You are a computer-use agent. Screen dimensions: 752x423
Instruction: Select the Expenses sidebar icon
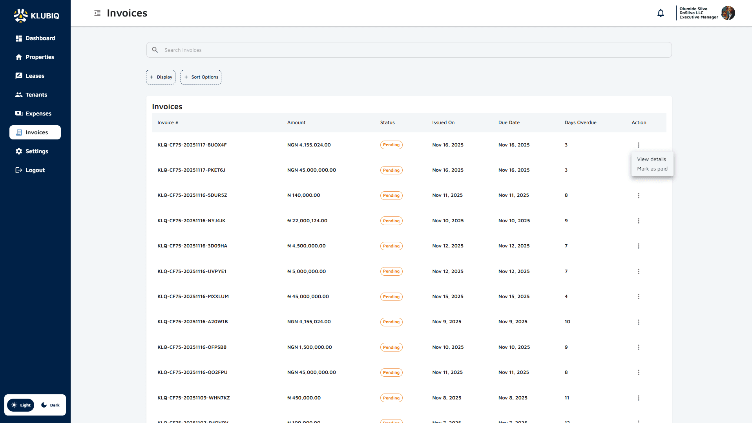click(18, 113)
